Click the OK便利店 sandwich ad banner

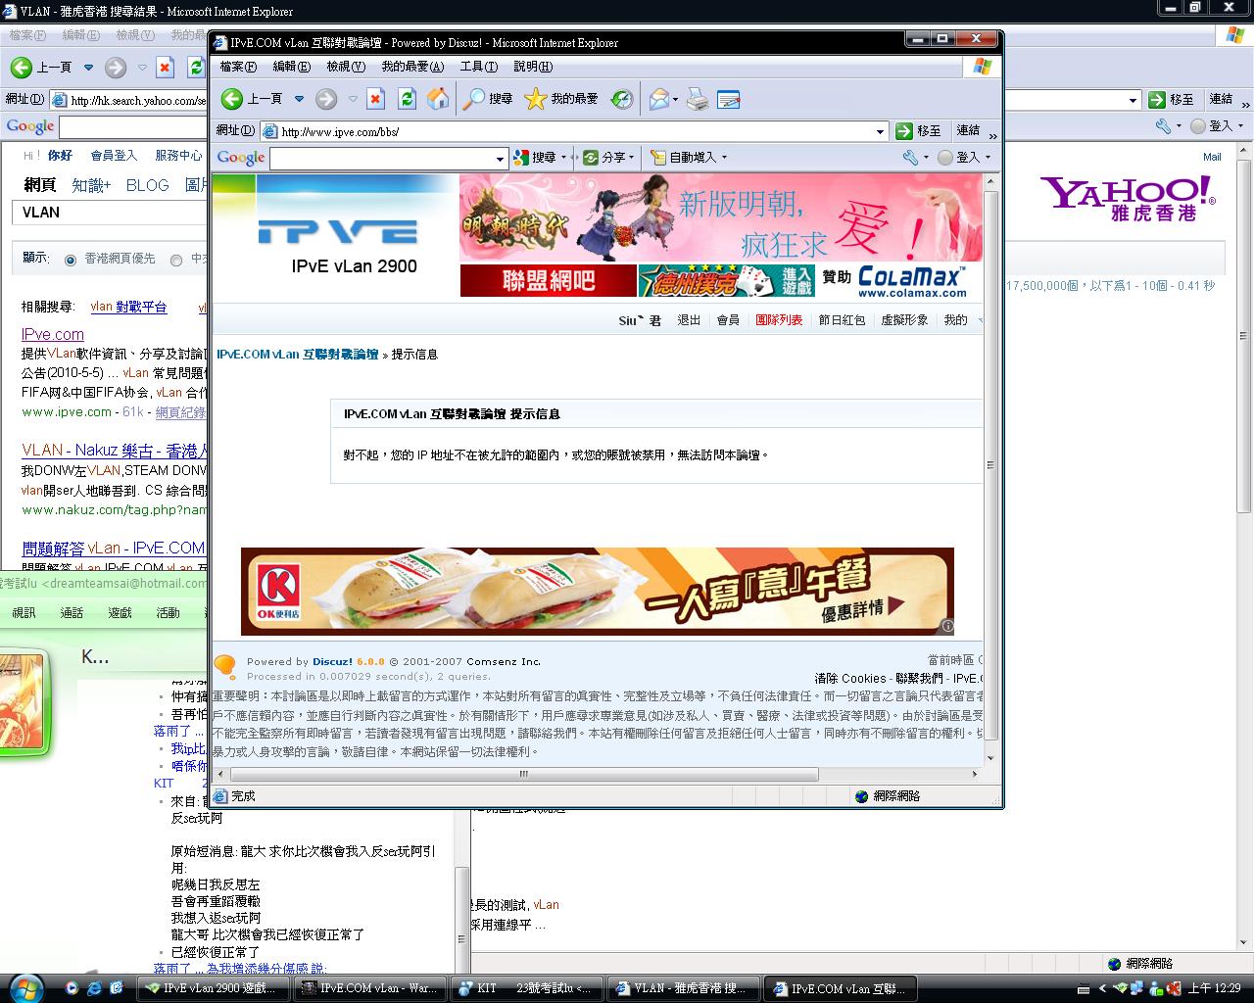coord(598,592)
